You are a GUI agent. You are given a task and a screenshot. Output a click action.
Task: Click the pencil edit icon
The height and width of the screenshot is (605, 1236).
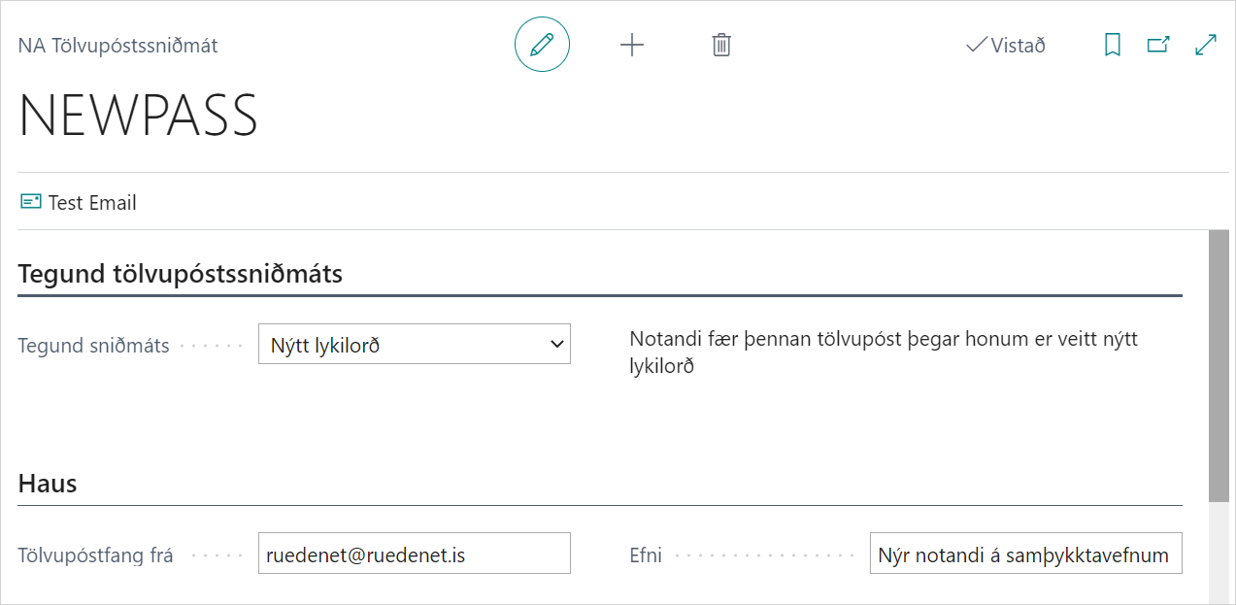coord(542,45)
